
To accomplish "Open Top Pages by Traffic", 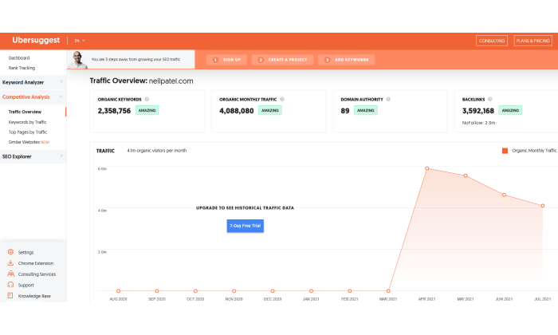I will pyautogui.click(x=28, y=132).
